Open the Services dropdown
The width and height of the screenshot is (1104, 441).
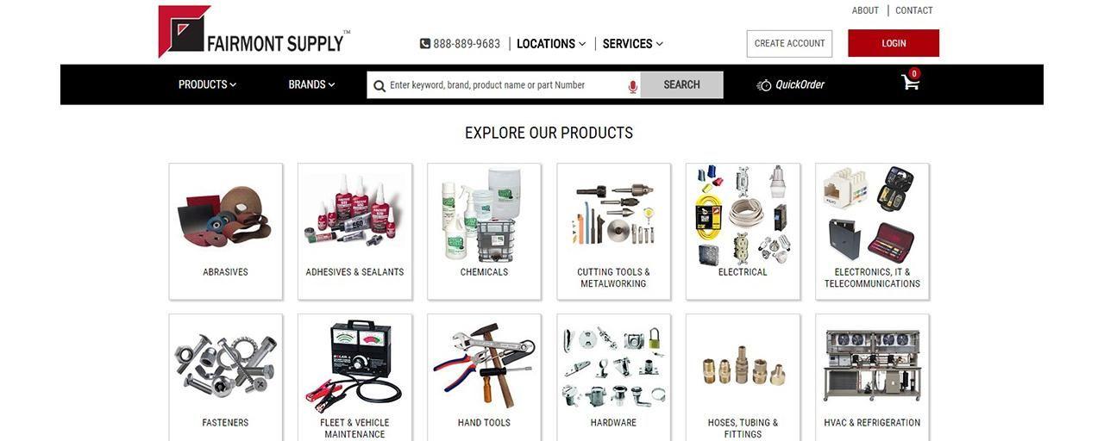pos(633,44)
